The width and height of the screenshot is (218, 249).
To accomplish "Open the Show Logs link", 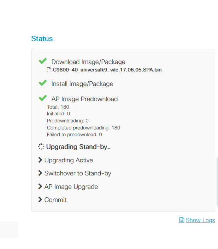I will click(200, 220).
